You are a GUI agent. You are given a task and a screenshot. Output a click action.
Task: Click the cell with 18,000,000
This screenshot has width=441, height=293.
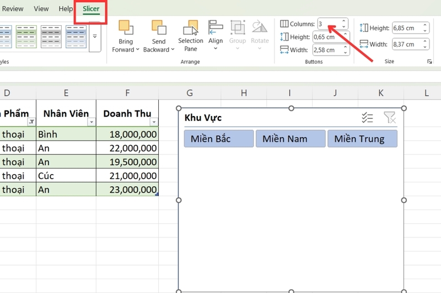click(127, 134)
